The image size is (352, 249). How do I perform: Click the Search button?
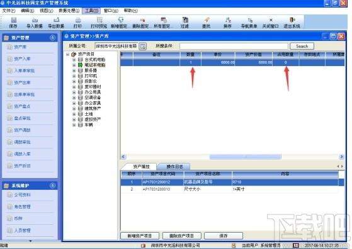[302, 46]
